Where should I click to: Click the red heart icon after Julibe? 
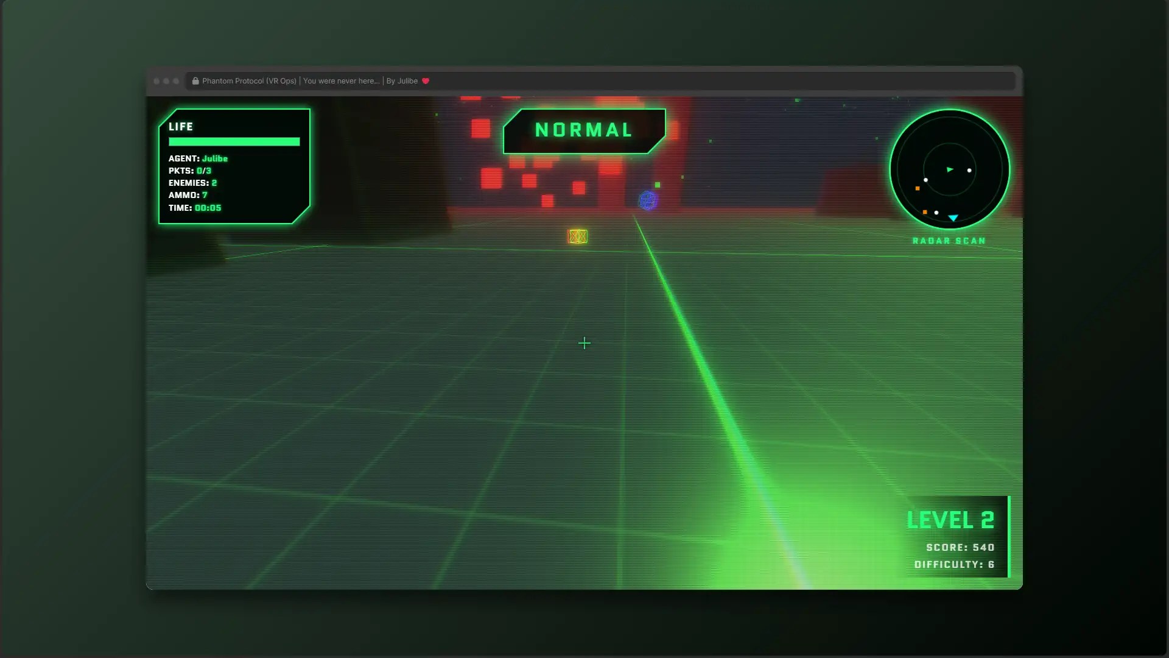click(x=426, y=81)
